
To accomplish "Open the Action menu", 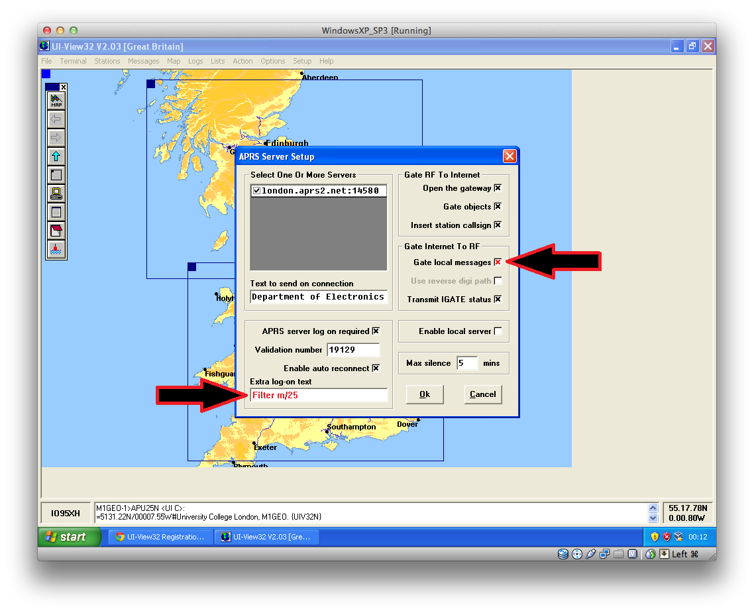I will [x=242, y=61].
